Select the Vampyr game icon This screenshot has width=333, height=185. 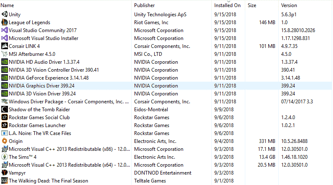(5, 172)
